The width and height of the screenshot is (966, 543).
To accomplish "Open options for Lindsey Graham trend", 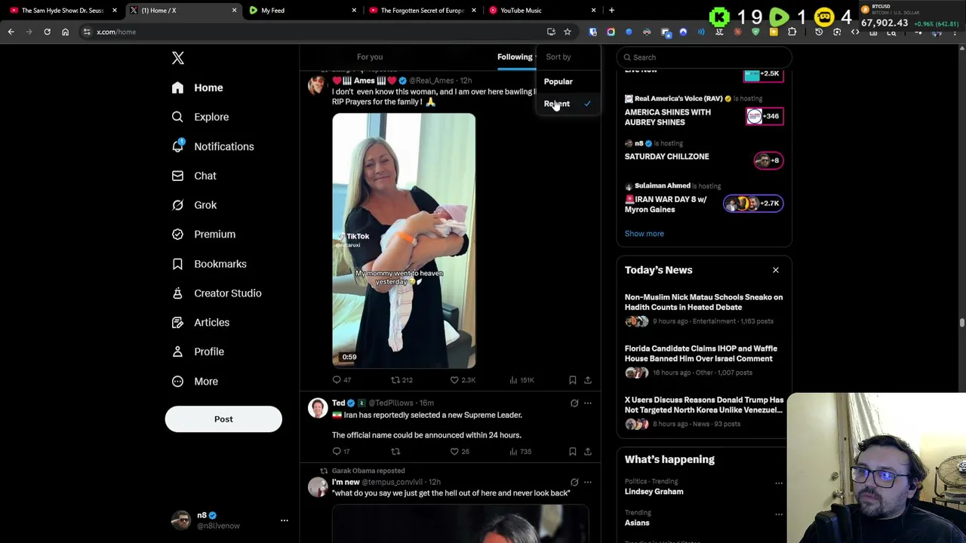I will coord(779,483).
